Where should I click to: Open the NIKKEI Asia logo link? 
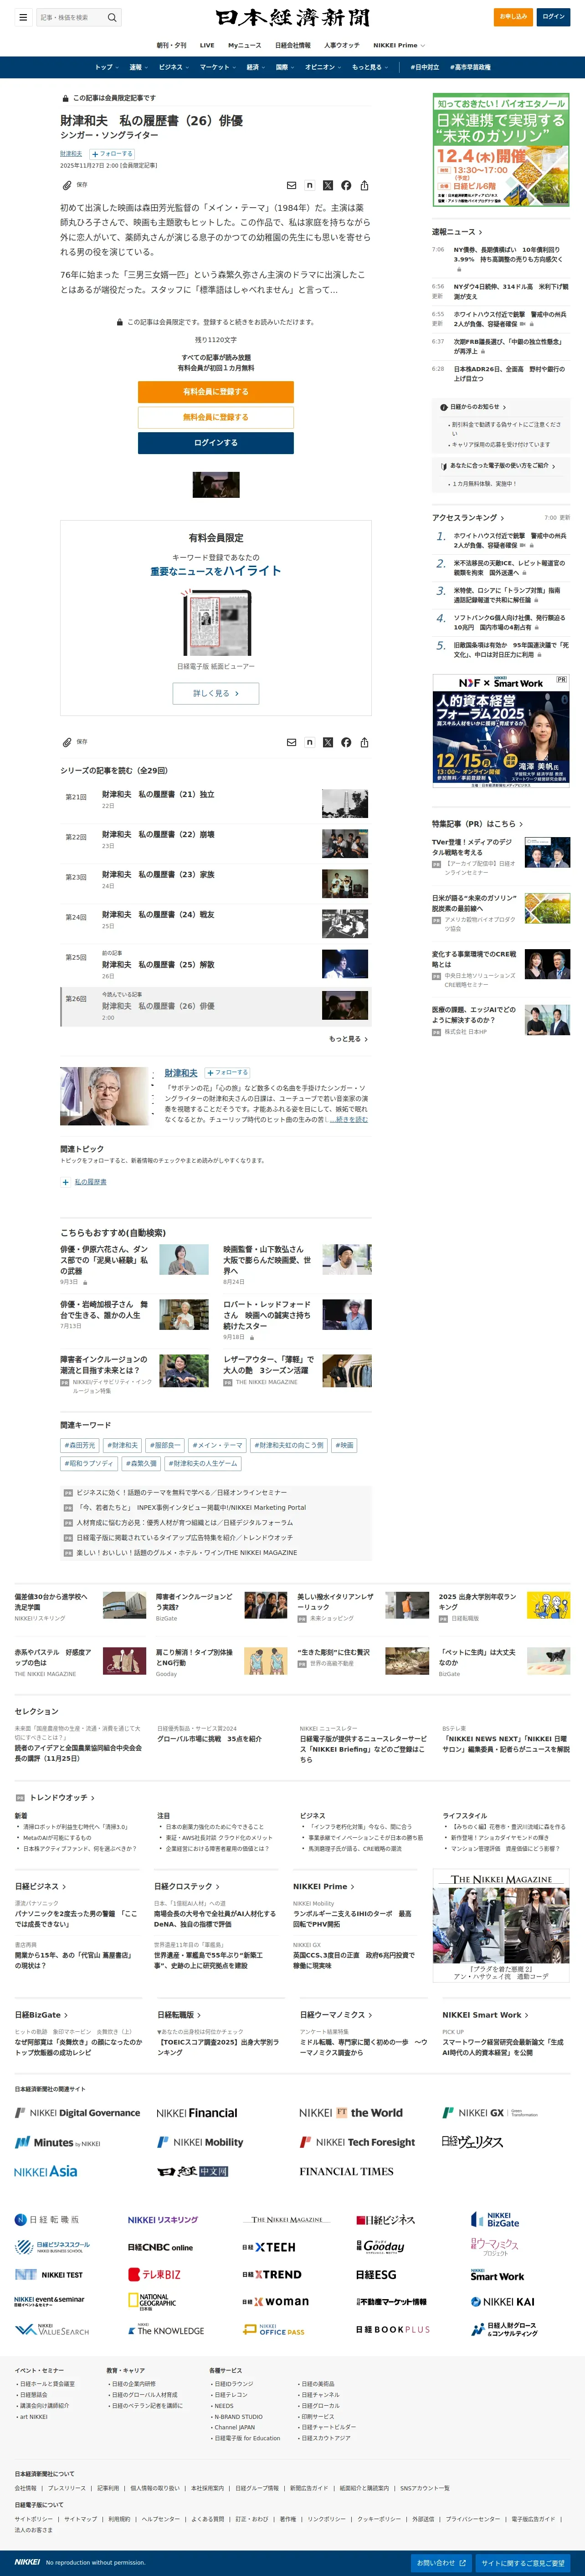pos(46,2171)
